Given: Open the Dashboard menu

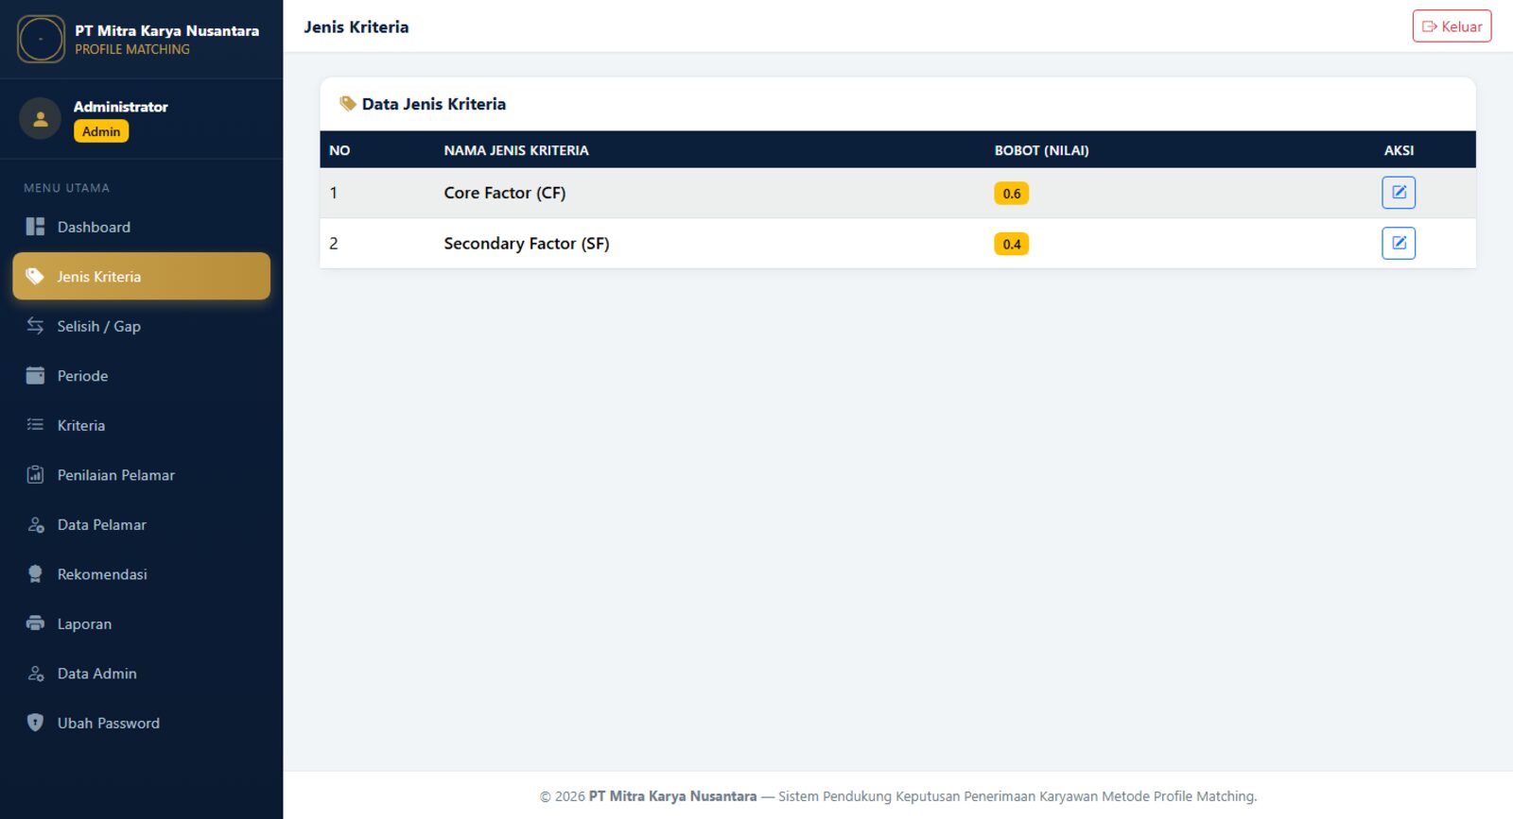Looking at the screenshot, I should (x=141, y=227).
